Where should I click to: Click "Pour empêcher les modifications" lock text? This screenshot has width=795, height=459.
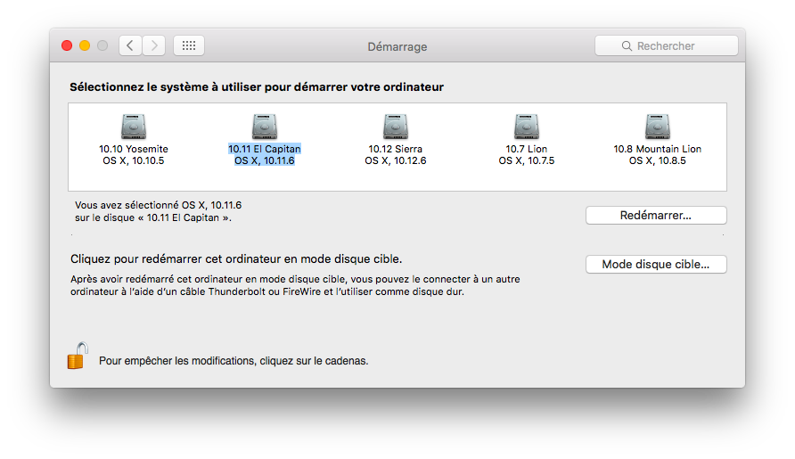click(x=234, y=361)
